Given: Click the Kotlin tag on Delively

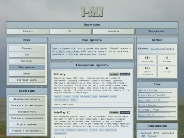Looking at the screenshot, I should point(113,96).
